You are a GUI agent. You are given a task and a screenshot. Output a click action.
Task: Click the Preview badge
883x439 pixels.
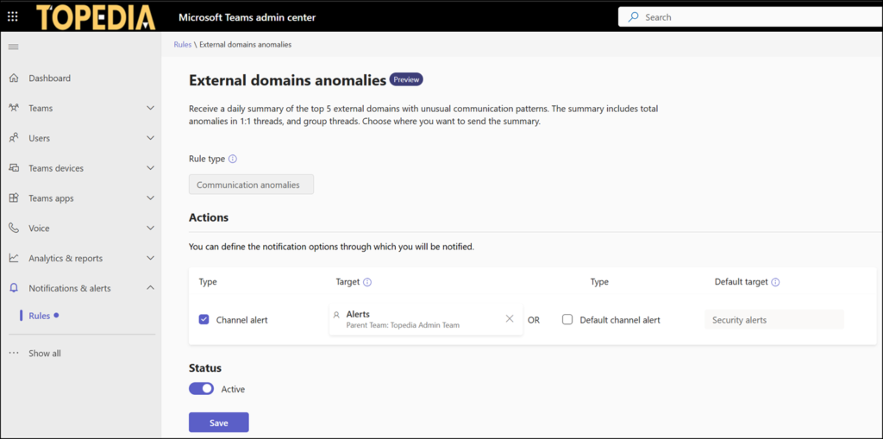(406, 79)
